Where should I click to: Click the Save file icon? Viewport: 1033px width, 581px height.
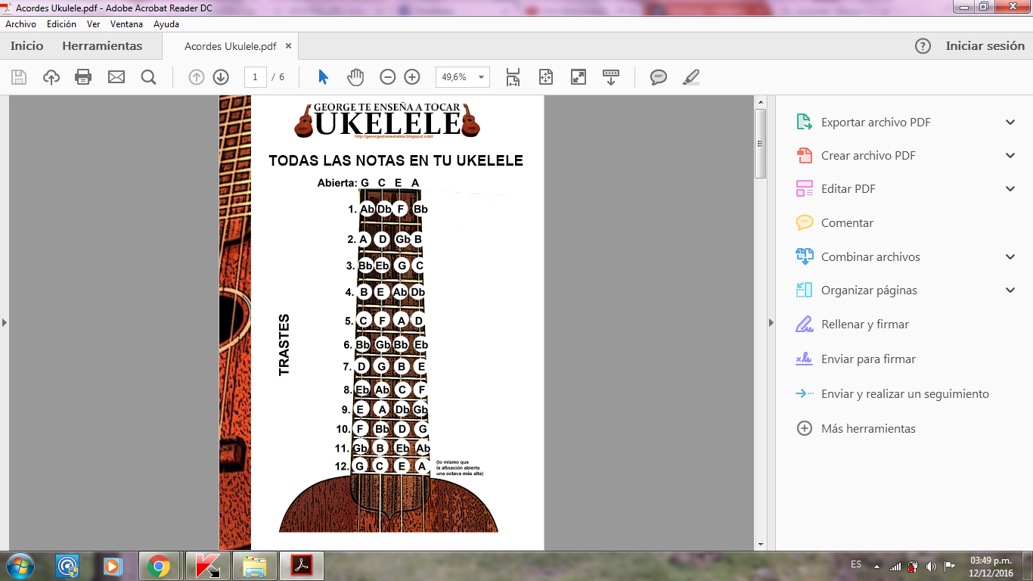[x=19, y=77]
